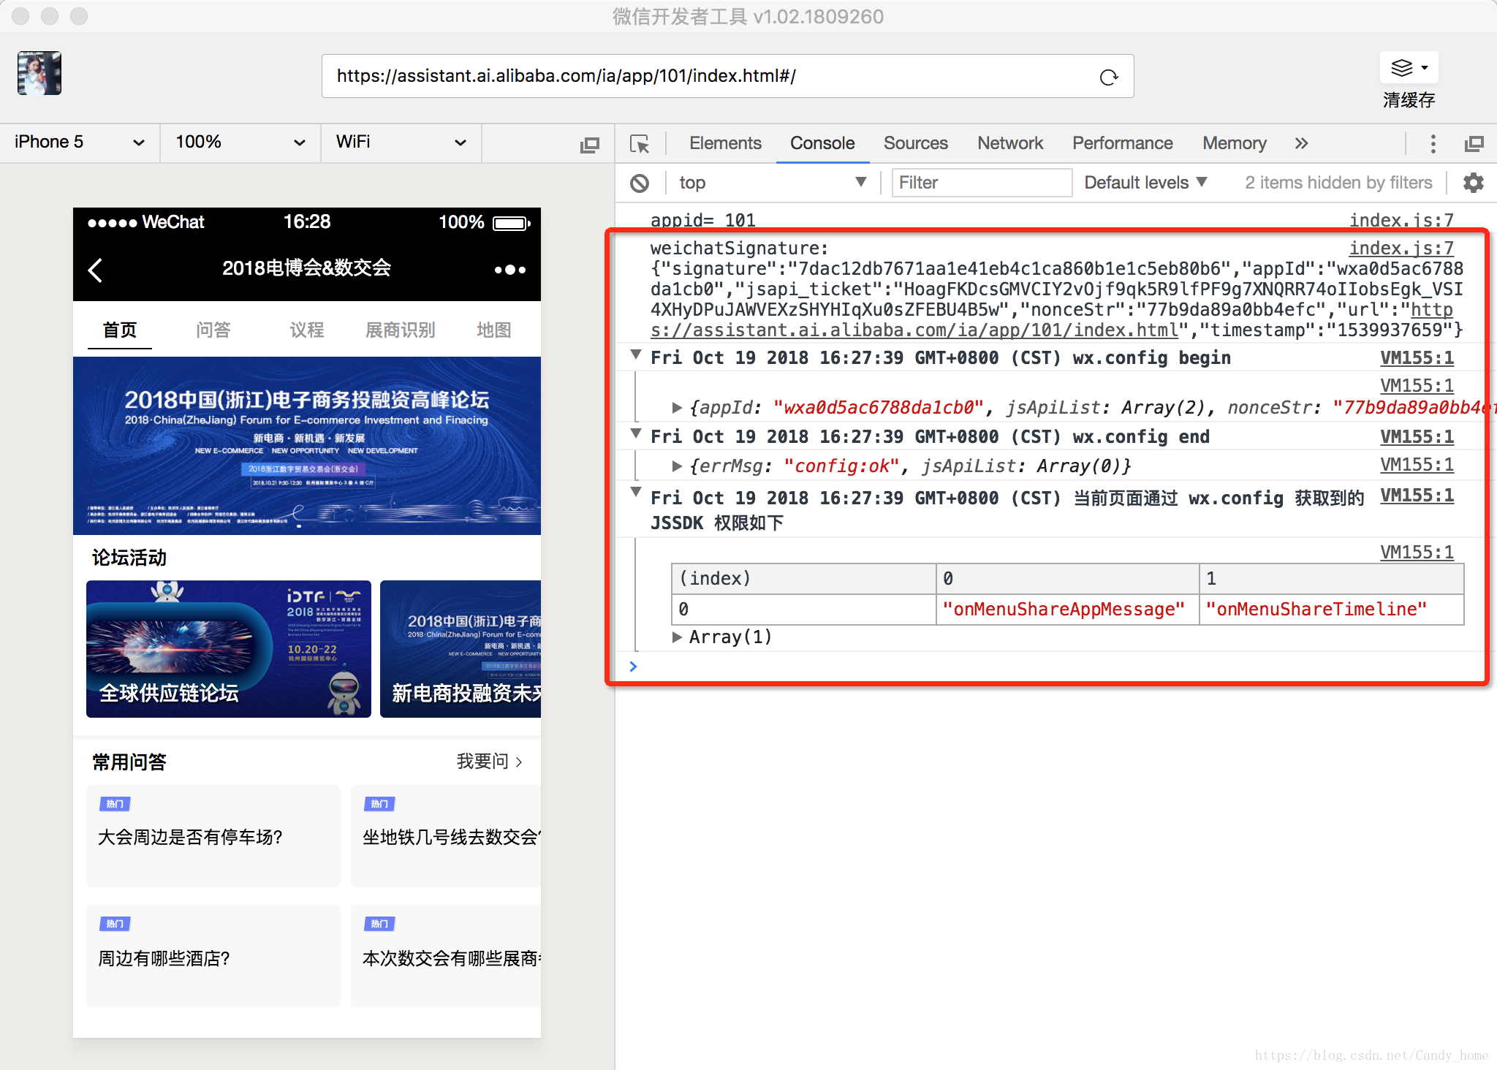Open the 100% zoom dropdown
This screenshot has height=1070, width=1497.
click(x=240, y=142)
